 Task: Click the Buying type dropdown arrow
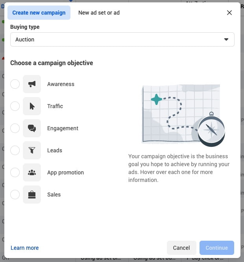(x=226, y=39)
